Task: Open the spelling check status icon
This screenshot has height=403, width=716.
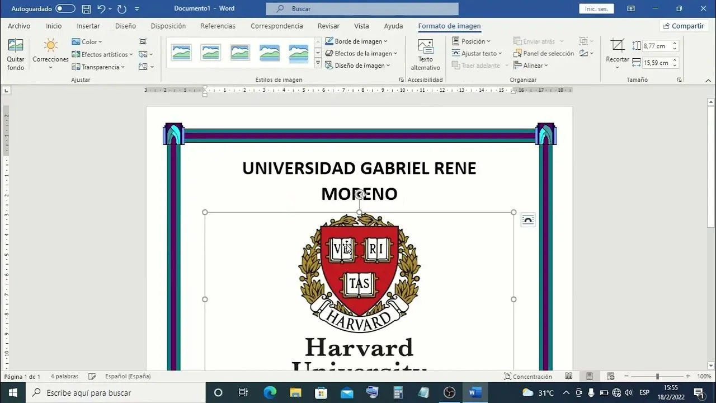Action: (92, 377)
